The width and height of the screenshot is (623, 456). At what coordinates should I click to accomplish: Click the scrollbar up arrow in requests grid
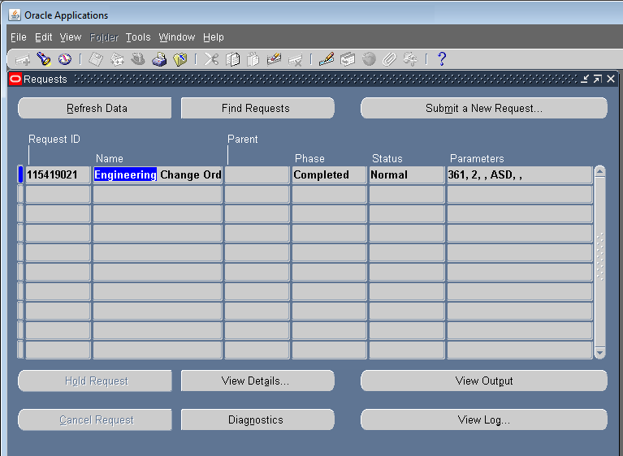[x=600, y=171]
